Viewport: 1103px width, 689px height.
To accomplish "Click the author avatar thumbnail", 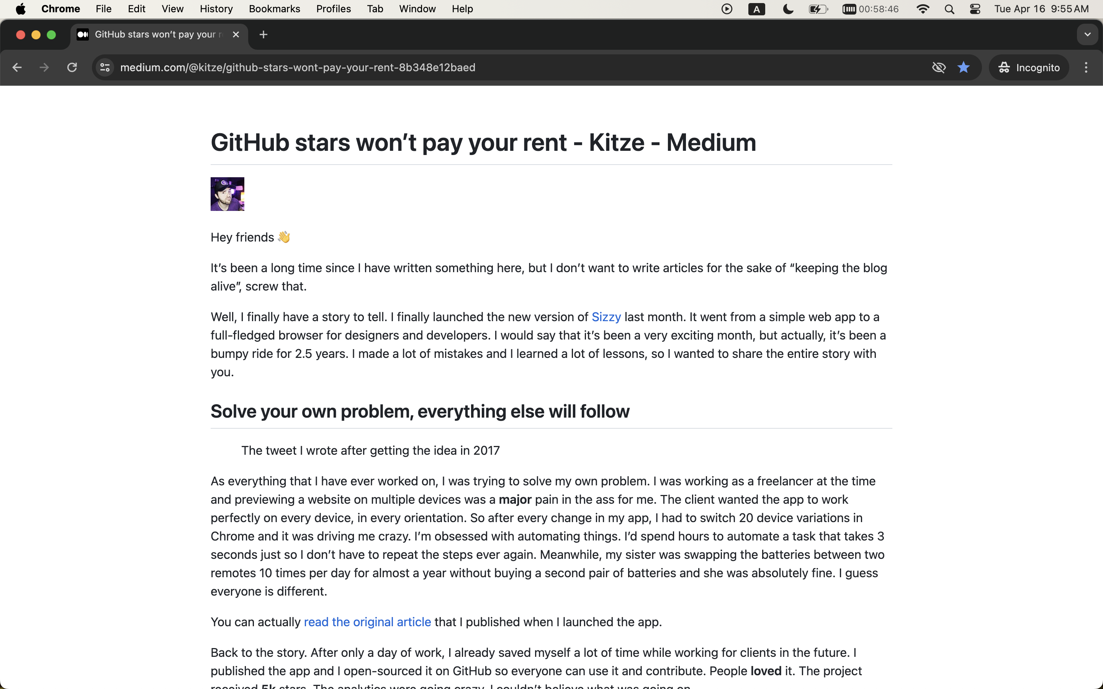I will coord(227,194).
